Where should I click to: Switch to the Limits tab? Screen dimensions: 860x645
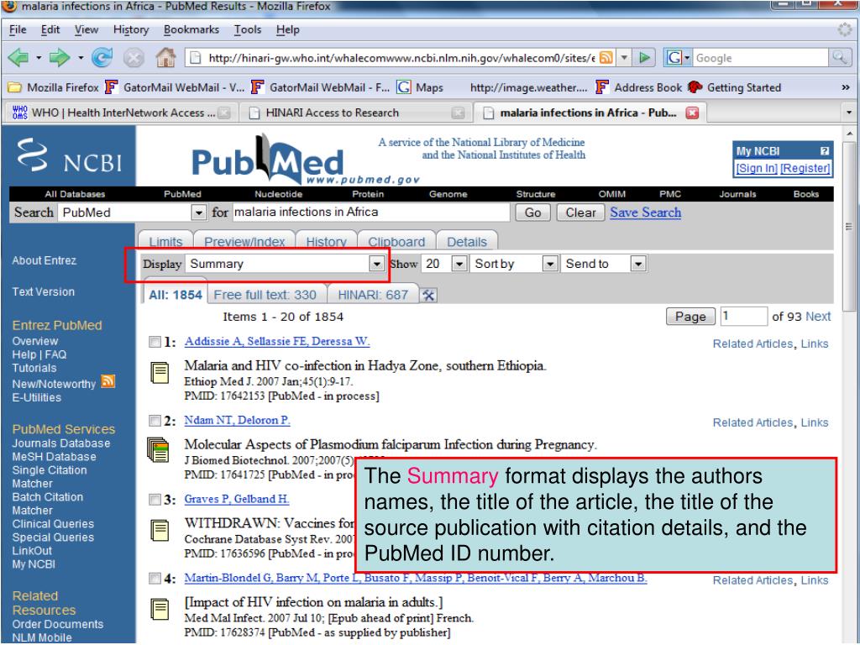pyautogui.click(x=165, y=241)
